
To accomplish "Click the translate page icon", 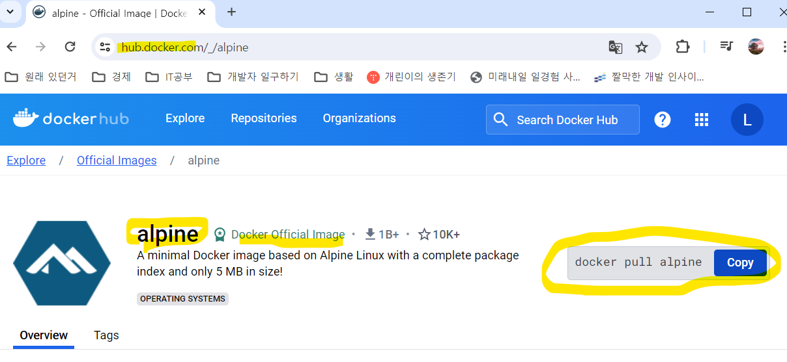I will [615, 47].
